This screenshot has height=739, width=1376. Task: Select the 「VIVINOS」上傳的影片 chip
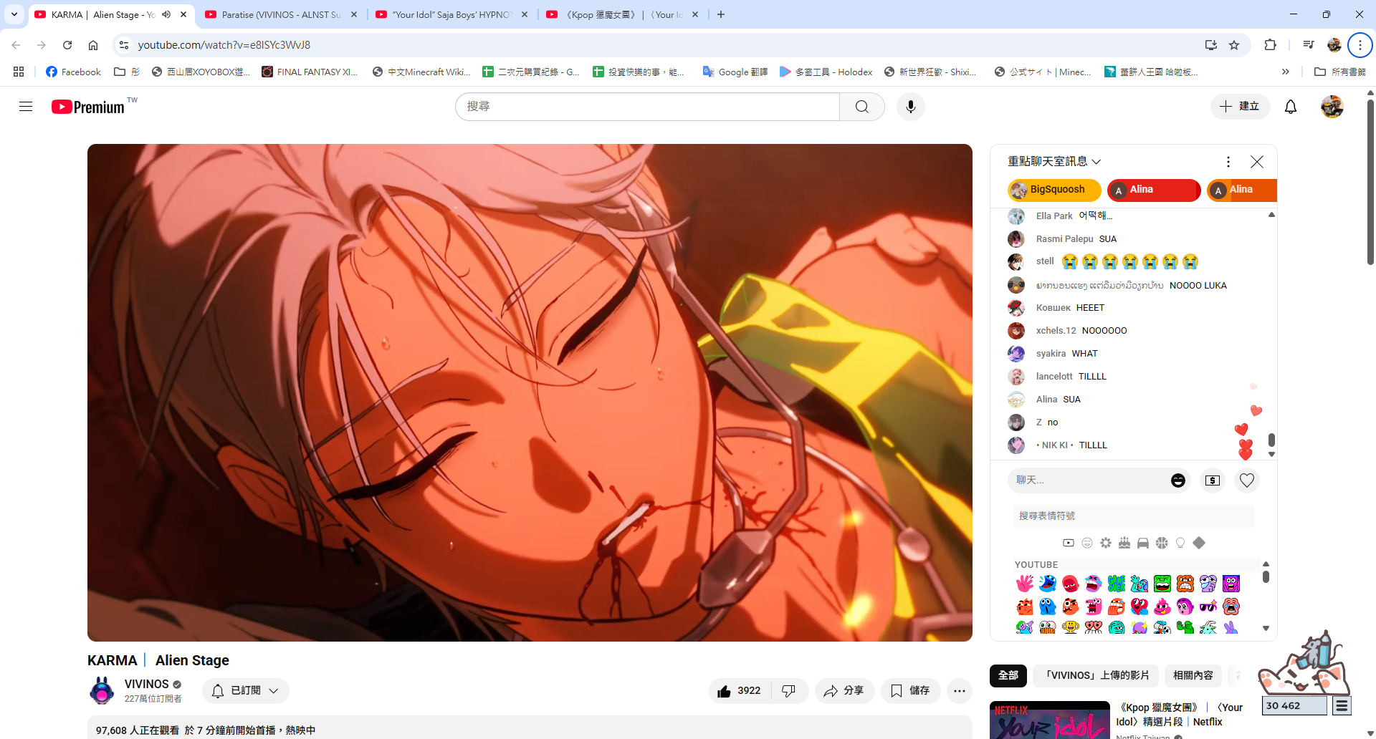1096,675
